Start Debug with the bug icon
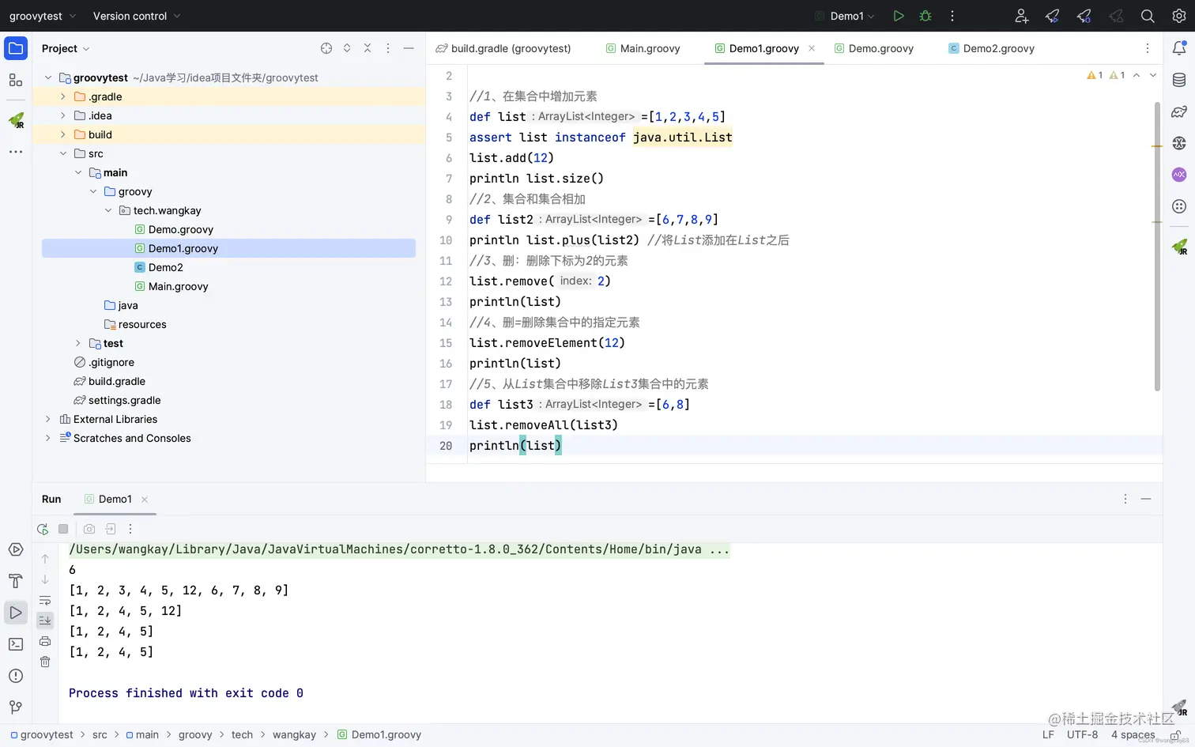 925,16
